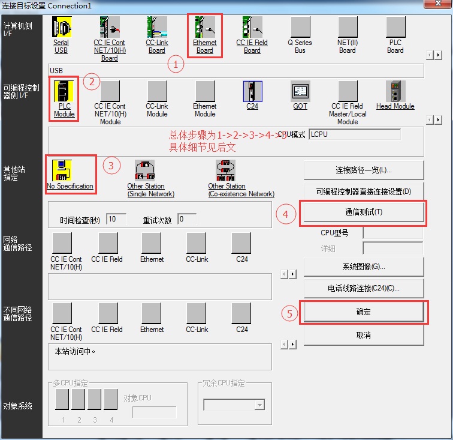Click the PLC Module icon
Image resolution: width=453 pixels, height=440 pixels.
coord(64,91)
